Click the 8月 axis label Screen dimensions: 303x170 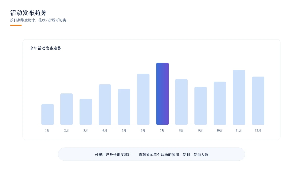pyautogui.click(x=182, y=130)
